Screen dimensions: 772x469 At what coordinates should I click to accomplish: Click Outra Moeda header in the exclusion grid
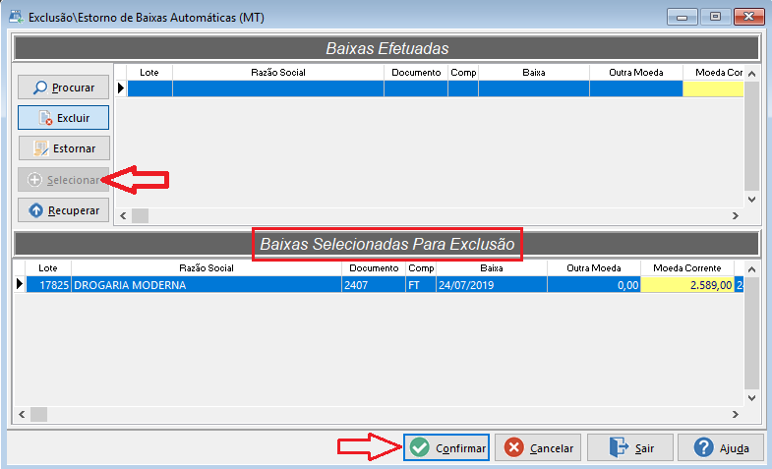coord(594,268)
